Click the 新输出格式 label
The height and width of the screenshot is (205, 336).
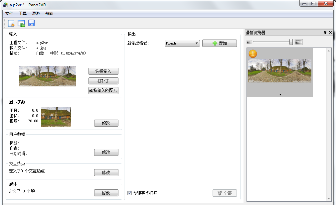pos(138,44)
